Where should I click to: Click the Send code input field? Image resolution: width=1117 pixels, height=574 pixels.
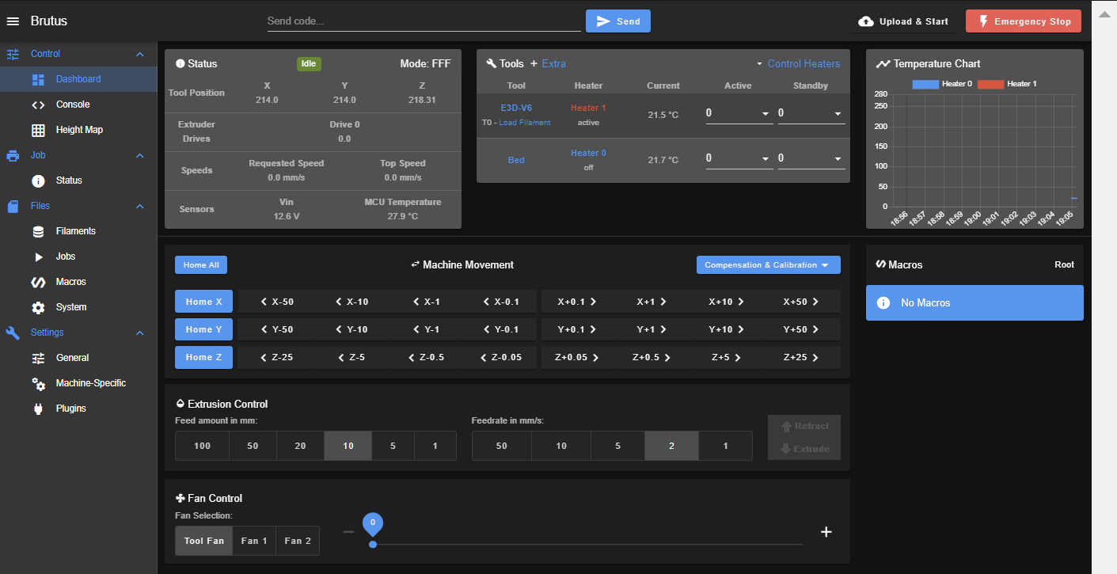coord(424,21)
